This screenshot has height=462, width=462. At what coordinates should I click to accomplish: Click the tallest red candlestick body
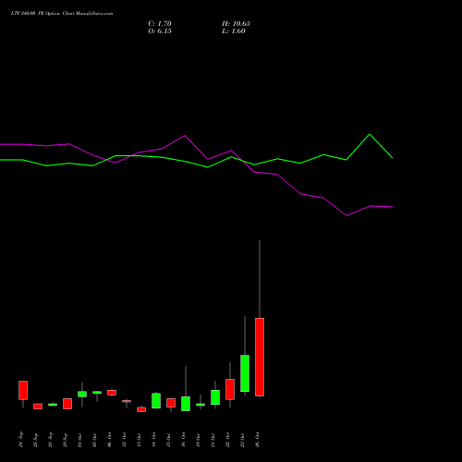point(260,357)
